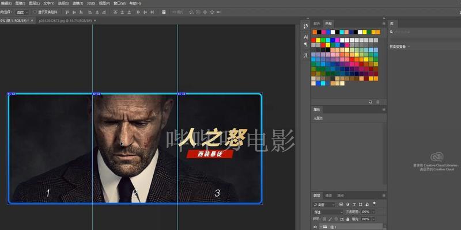
Task: Switch the layer filtering on/off toggle
Action: (374, 203)
